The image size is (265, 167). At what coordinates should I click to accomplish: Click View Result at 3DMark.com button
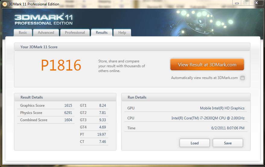point(207,65)
